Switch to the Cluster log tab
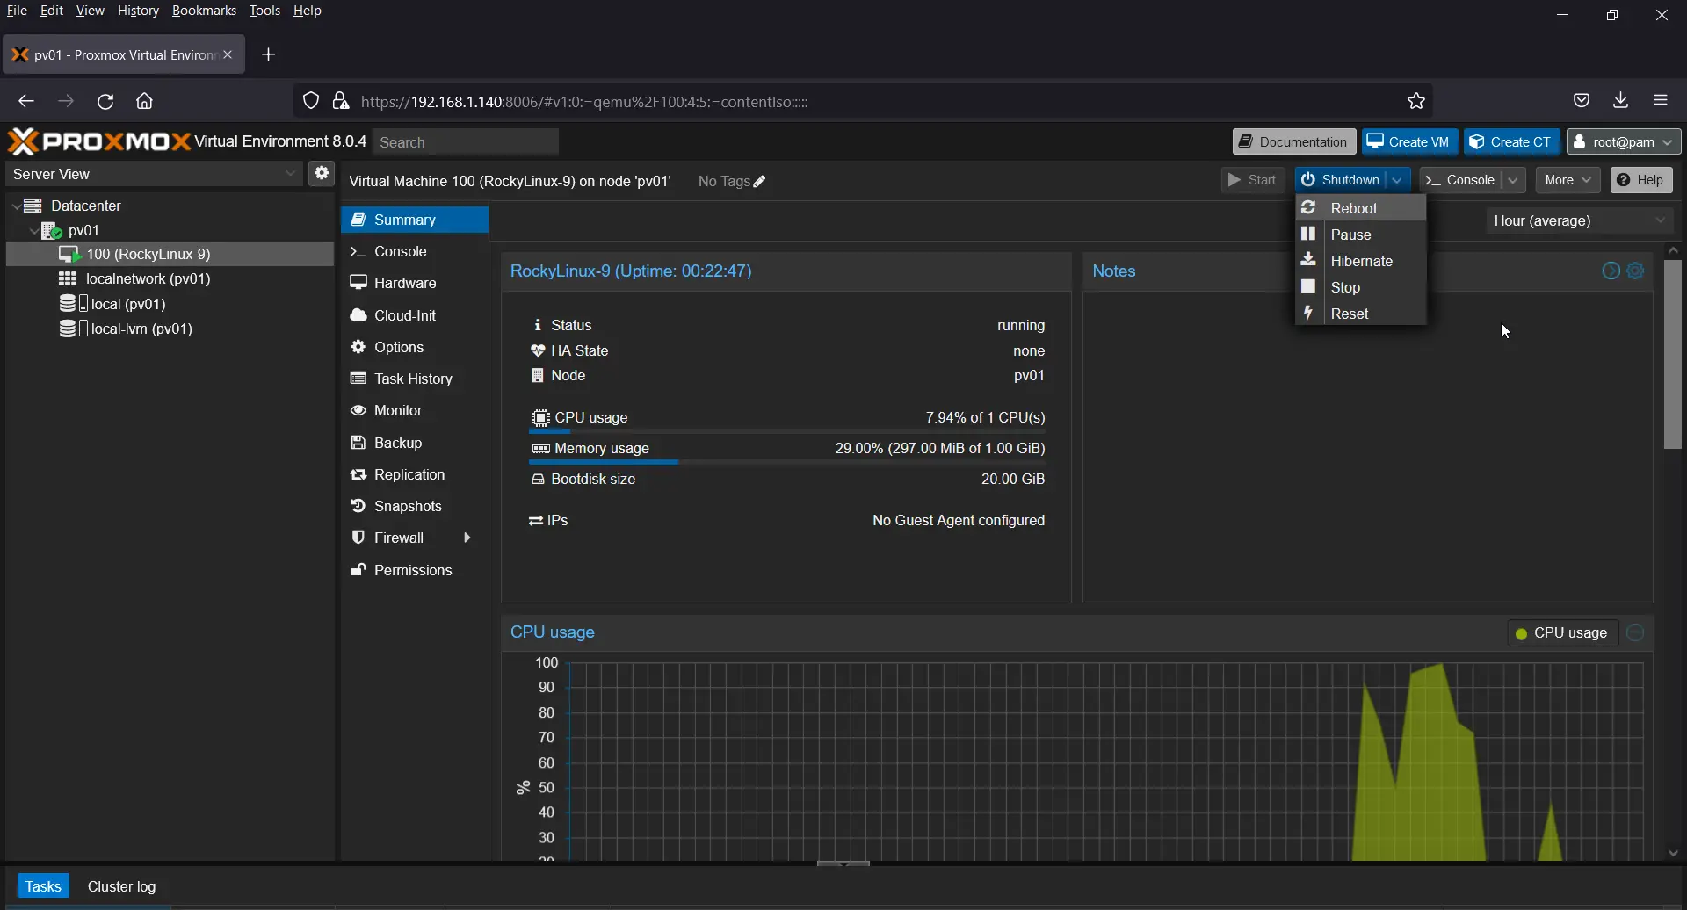Screen dimensions: 1687x910 pyautogui.click(x=122, y=886)
